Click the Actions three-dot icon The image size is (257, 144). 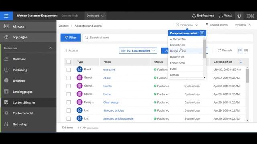(x=67, y=50)
